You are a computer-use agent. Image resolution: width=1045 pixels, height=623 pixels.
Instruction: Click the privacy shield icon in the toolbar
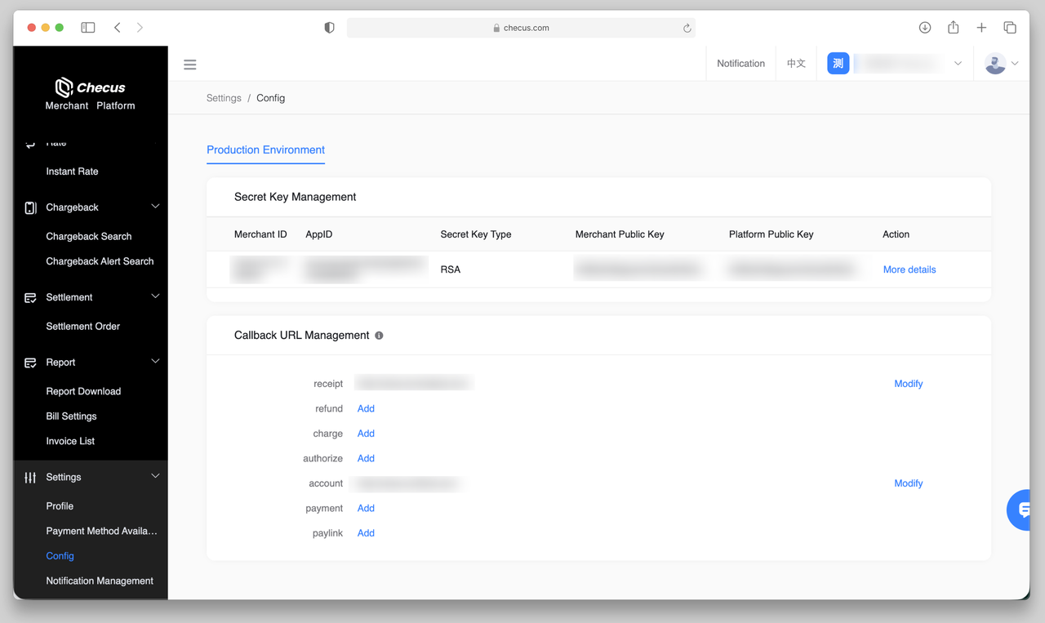pyautogui.click(x=330, y=28)
